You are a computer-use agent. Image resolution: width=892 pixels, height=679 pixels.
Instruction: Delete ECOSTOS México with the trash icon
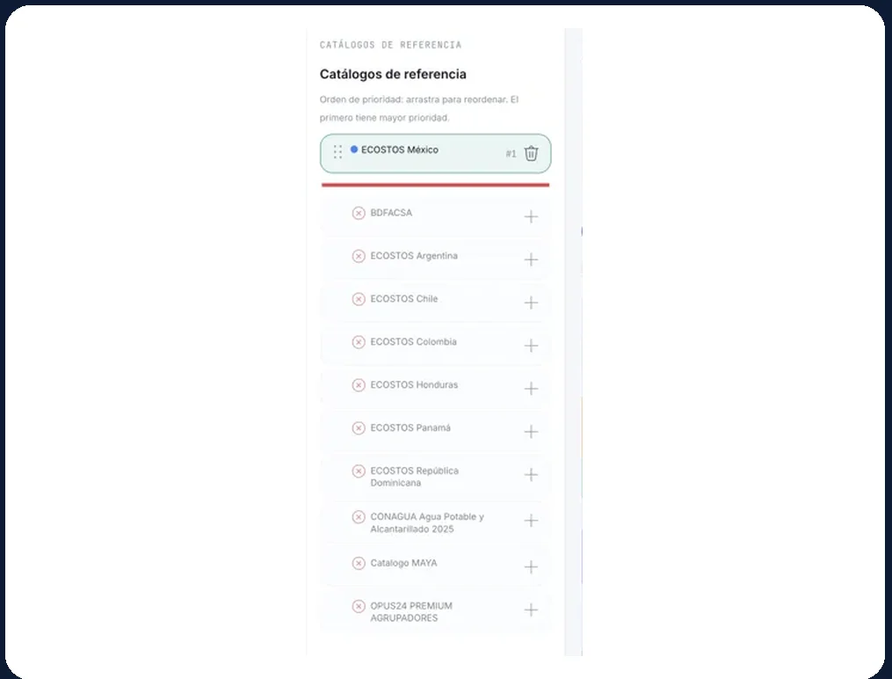(531, 153)
